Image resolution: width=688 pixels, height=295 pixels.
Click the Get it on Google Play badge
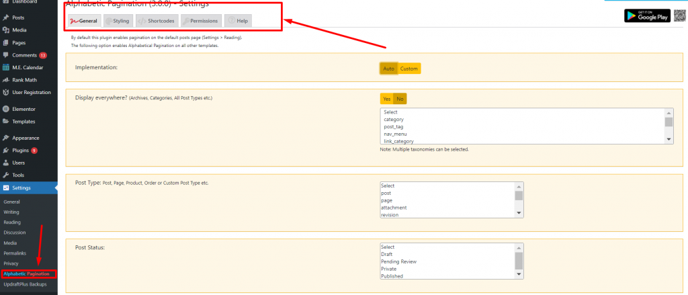coord(647,16)
